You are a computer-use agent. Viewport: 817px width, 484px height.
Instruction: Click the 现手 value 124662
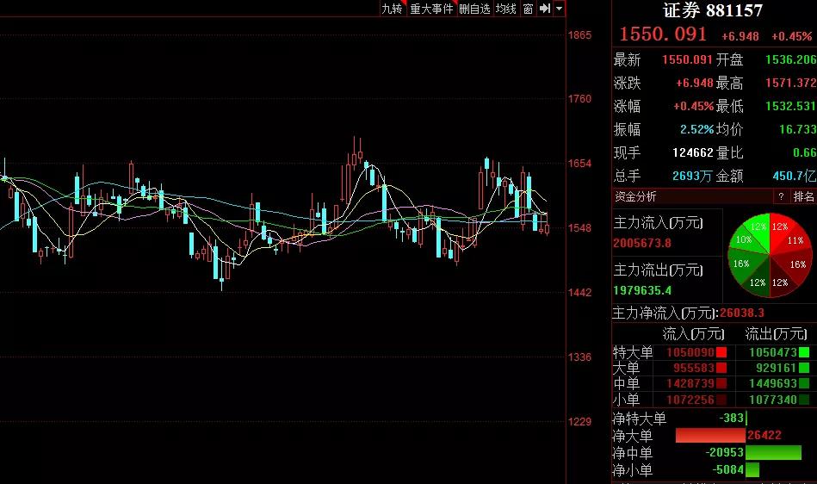[692, 152]
